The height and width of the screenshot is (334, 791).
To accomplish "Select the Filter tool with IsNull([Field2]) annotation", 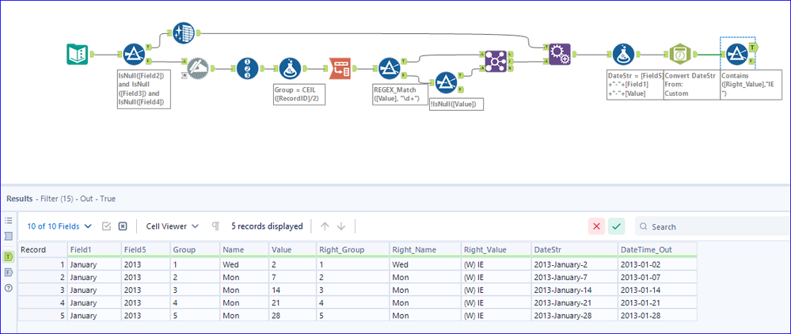I will coord(134,54).
